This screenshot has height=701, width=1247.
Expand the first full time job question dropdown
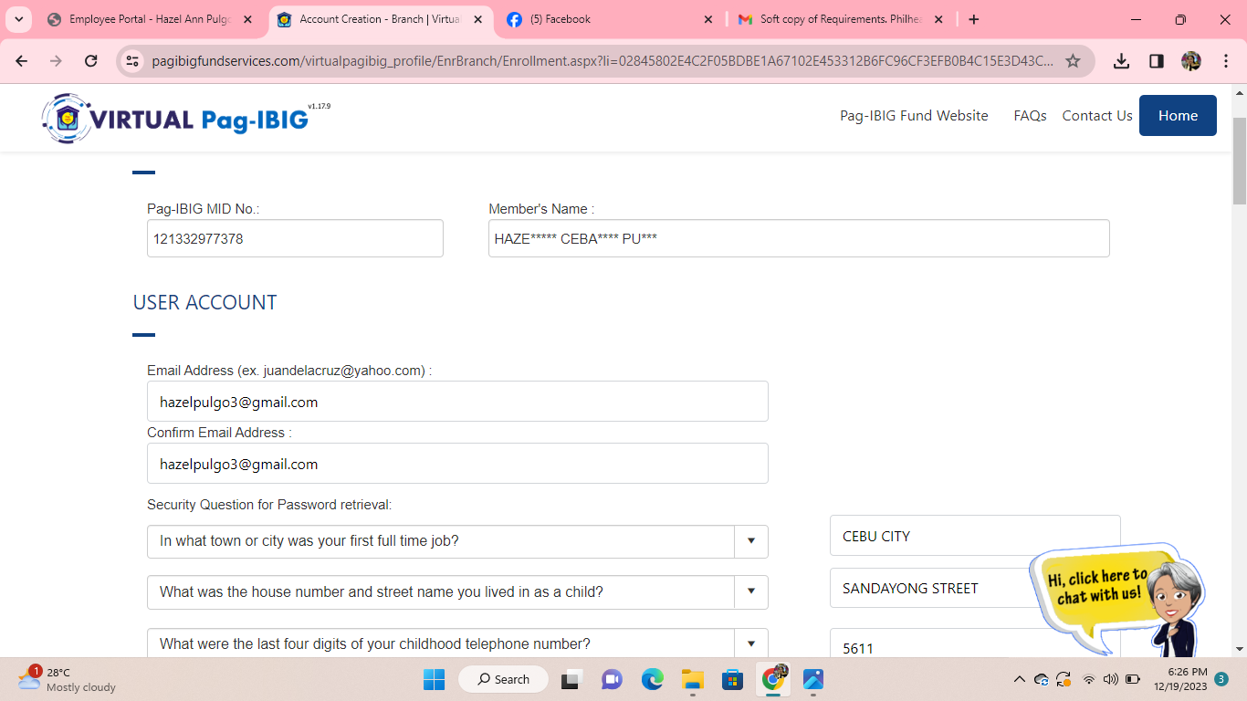[750, 541]
